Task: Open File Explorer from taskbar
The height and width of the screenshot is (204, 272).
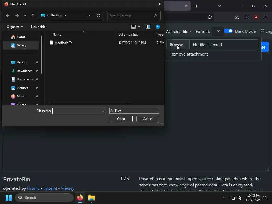Action: pos(92,198)
